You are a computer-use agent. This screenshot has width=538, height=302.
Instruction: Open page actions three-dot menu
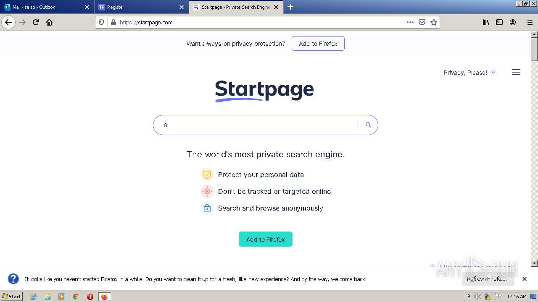pyautogui.click(x=410, y=22)
